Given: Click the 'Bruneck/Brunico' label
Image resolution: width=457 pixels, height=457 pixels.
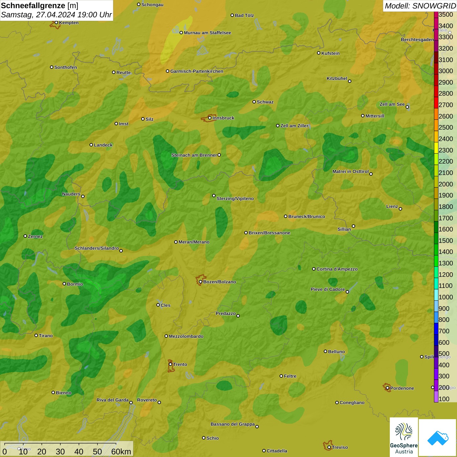Looking at the screenshot, I should click(307, 216).
